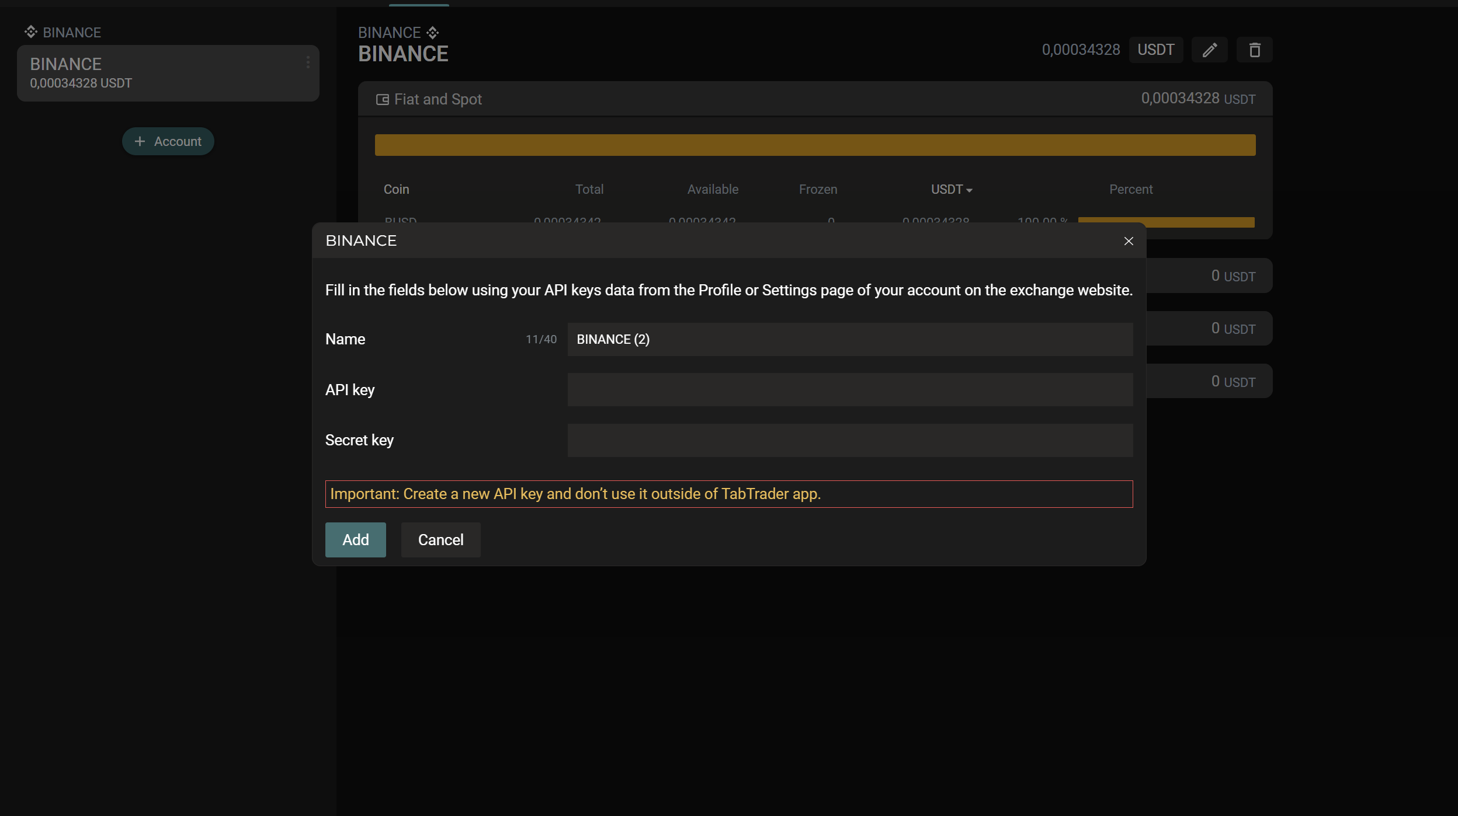Click the Add button in dialog

356,540
